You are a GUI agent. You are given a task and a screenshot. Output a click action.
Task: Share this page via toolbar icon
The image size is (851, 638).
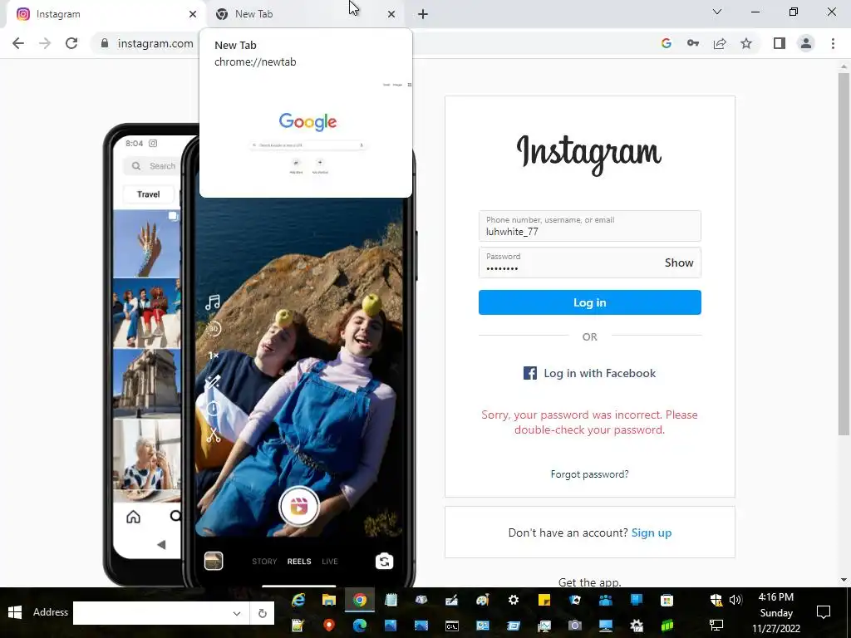pyautogui.click(x=720, y=43)
